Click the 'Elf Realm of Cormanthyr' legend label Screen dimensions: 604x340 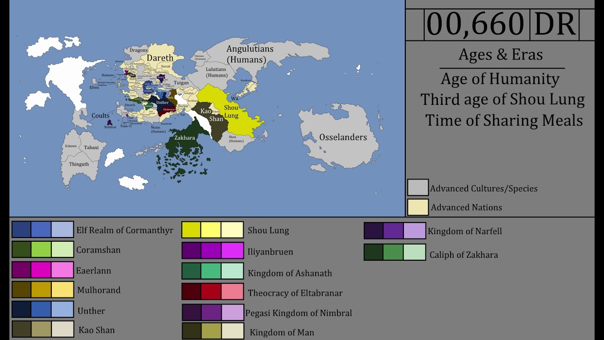click(125, 230)
